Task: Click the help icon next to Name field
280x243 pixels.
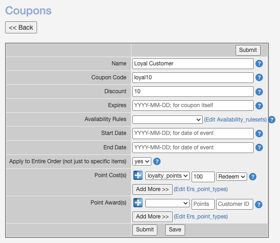Action: coord(259,64)
